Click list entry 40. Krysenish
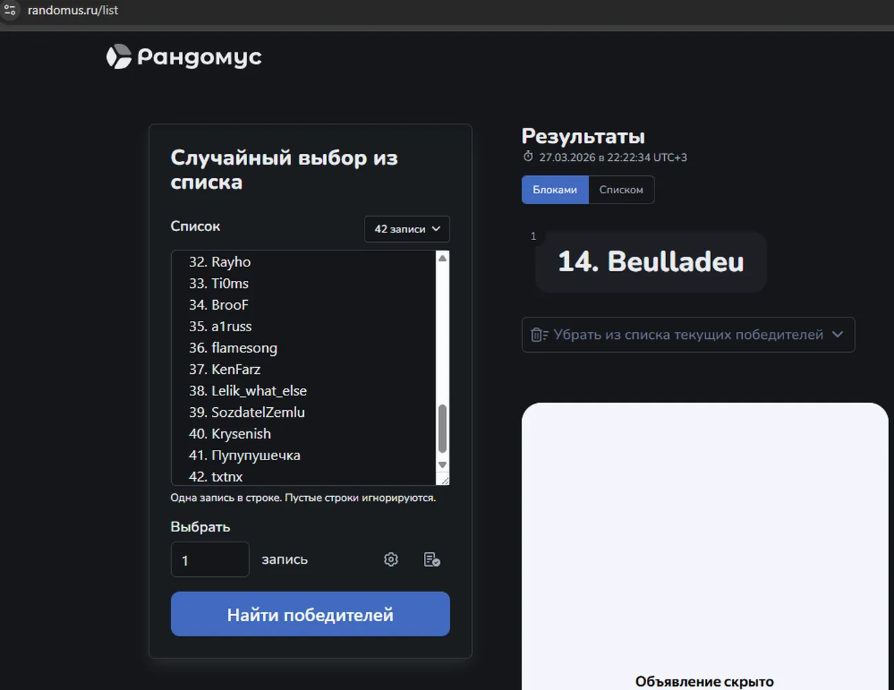The width and height of the screenshot is (894, 690). click(230, 433)
